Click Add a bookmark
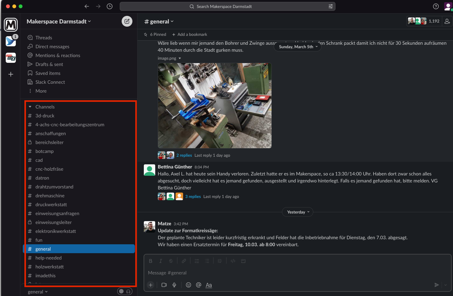This screenshot has width=453, height=296. pos(189,35)
